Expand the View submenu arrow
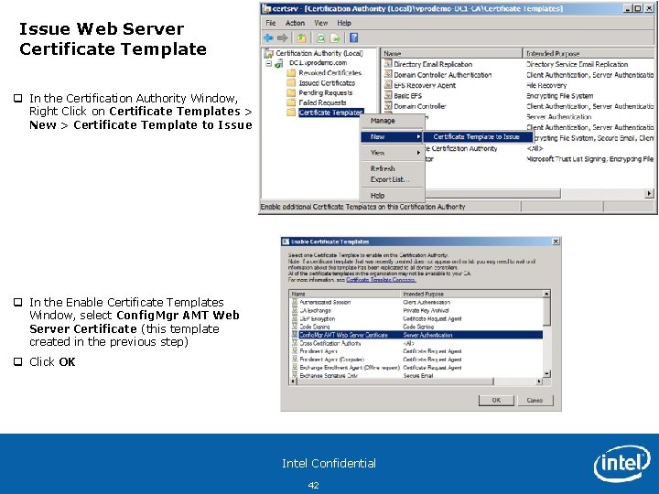The height and width of the screenshot is (494, 659). [418, 153]
